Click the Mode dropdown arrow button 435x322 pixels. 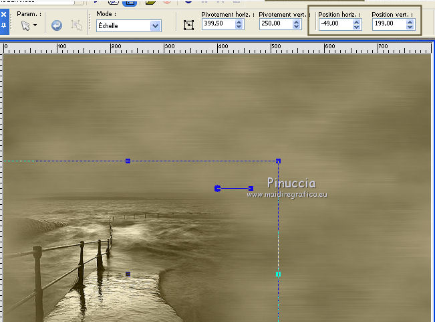155,26
